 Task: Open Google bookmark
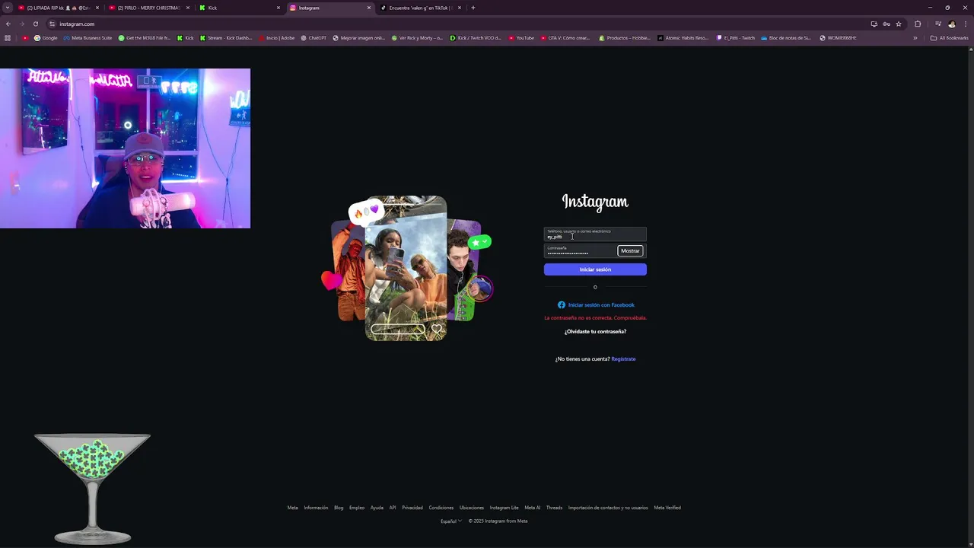point(46,38)
